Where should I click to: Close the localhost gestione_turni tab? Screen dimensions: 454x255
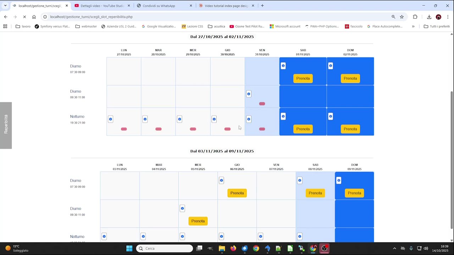point(67,6)
